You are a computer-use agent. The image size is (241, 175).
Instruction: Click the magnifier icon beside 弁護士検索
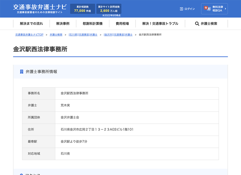click(197, 24)
